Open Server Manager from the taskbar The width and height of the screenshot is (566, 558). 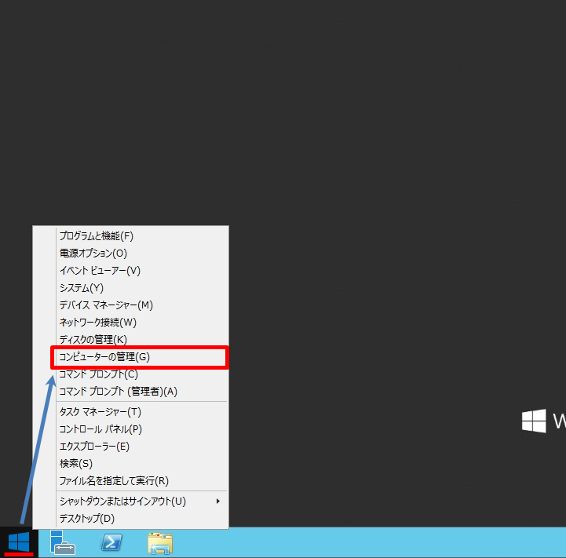63,542
